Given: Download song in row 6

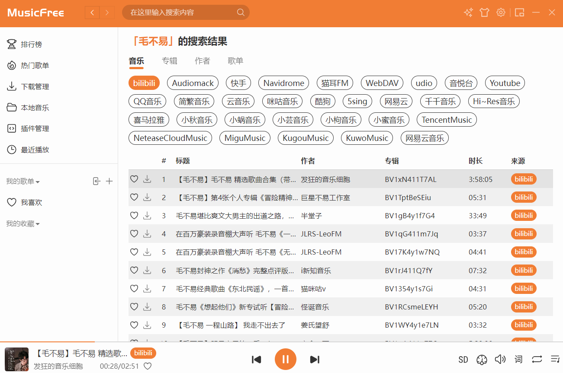Looking at the screenshot, I should coord(147,270).
